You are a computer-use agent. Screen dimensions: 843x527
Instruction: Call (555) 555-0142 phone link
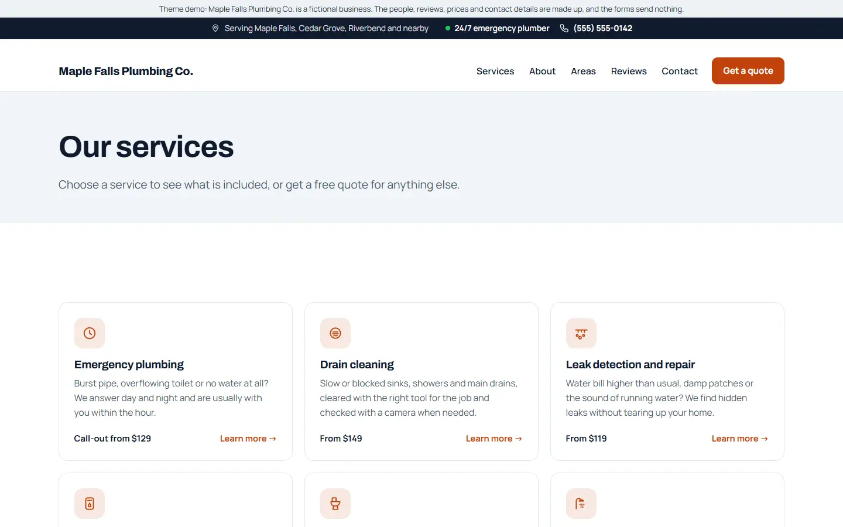(x=603, y=28)
